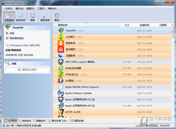
Task: Sort by 已跟踪 traced column header
Action: (x=163, y=25)
